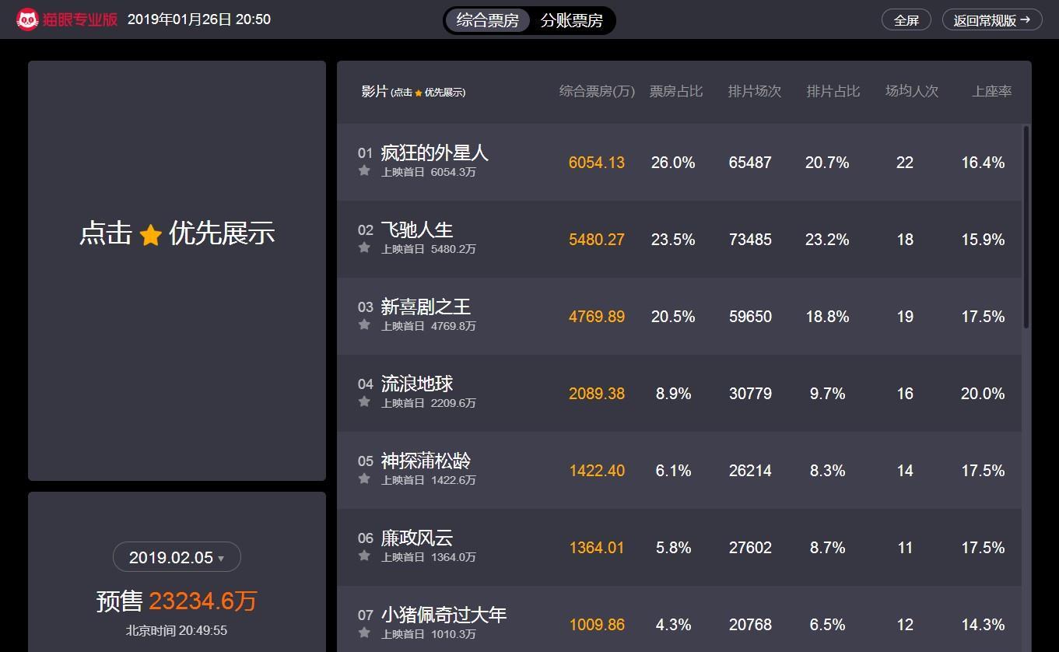Click the 全屏 fullscreen button
The height and width of the screenshot is (652, 1059).
tap(905, 19)
